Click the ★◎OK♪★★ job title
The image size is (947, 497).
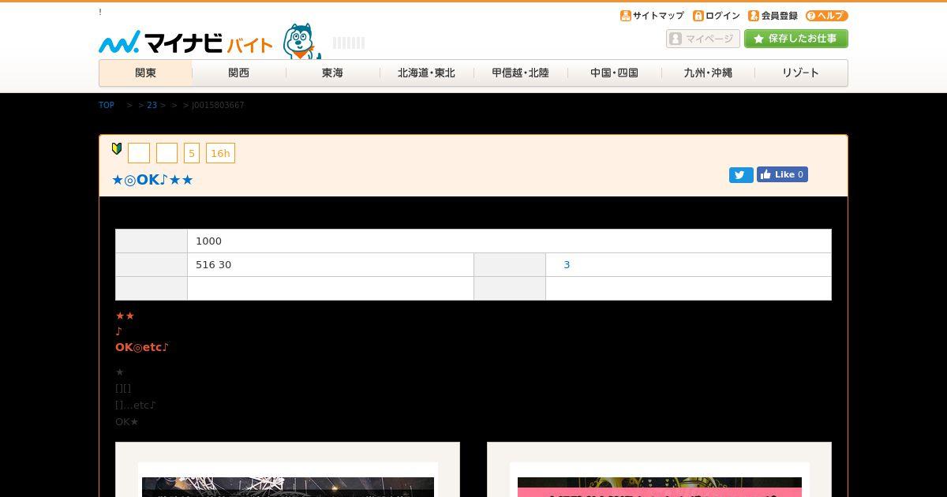tap(152, 180)
